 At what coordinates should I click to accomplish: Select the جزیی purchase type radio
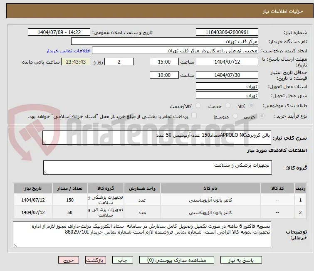pos(262,116)
